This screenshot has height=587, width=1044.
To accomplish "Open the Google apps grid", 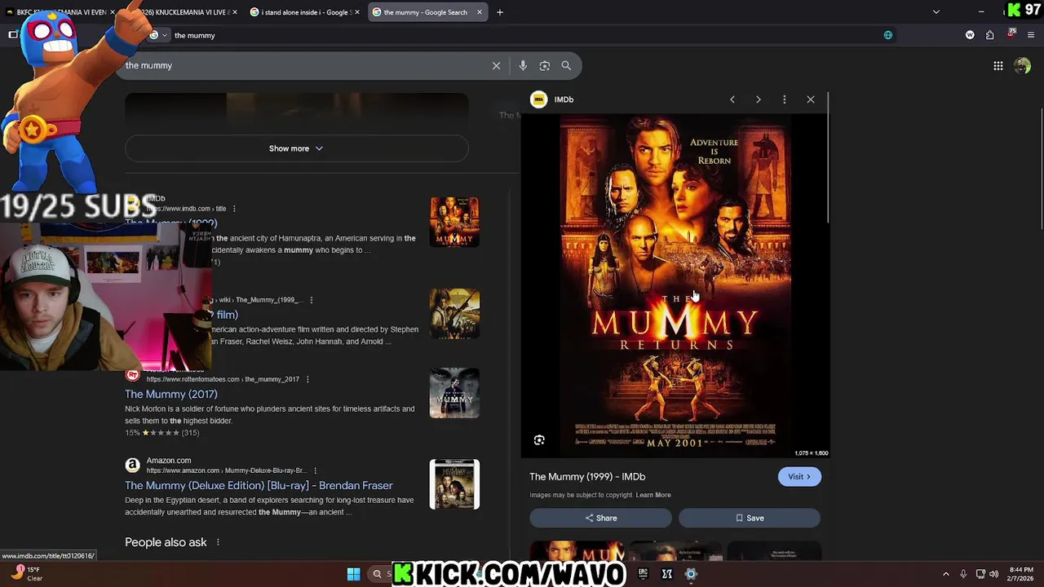I will pyautogui.click(x=998, y=66).
